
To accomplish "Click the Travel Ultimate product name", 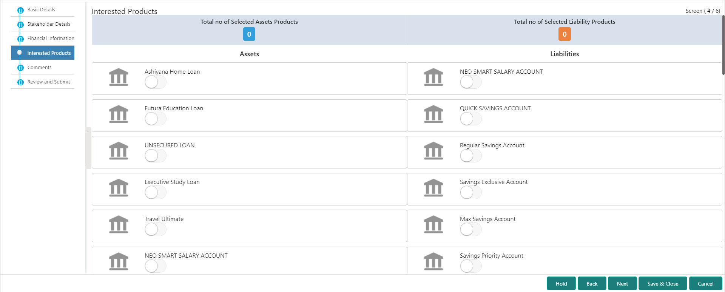I will tap(164, 219).
